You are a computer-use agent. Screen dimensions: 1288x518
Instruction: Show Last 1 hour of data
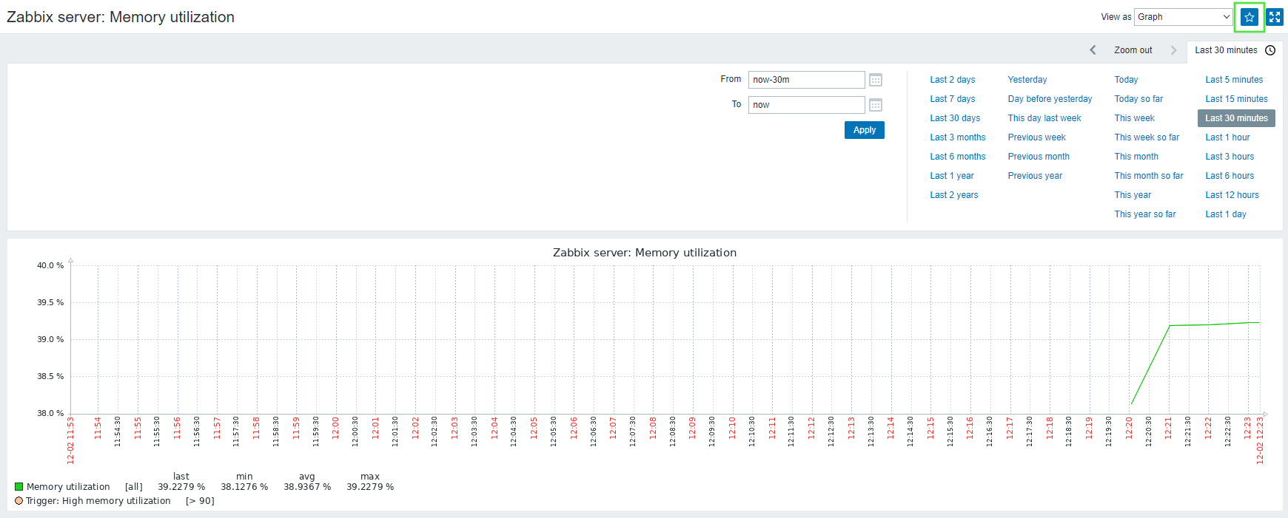(x=1227, y=137)
